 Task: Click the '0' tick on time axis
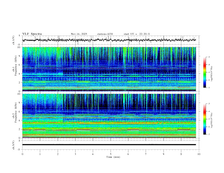click(22, 154)
